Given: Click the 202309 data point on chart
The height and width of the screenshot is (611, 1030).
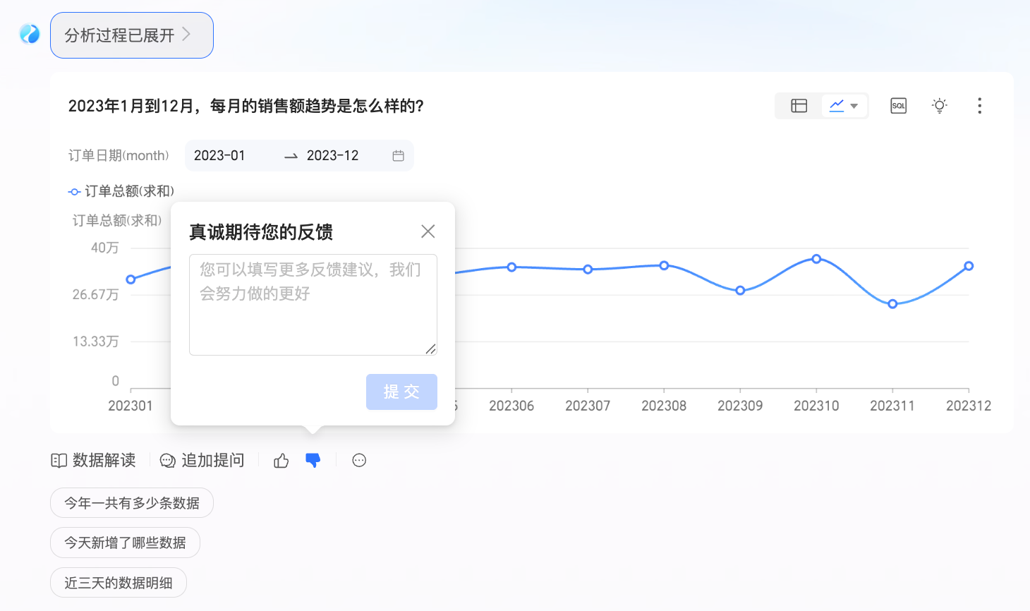Looking at the screenshot, I should click(740, 291).
